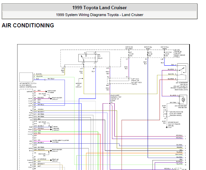This screenshot has width=206, height=170.
Task: Click pin B3 GRY wire label
Action: click(39, 161)
